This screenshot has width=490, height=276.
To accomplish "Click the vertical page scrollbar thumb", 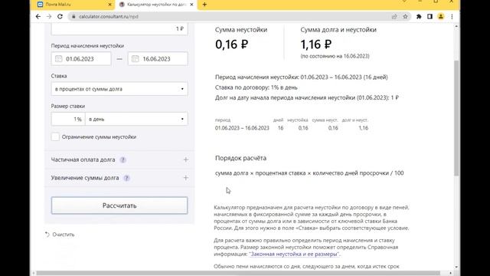I will 456,118.
